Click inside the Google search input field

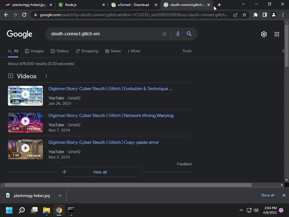[x=105, y=34]
